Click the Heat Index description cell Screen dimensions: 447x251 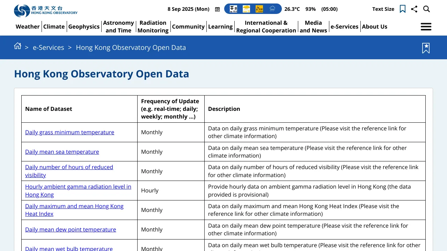tap(315, 210)
